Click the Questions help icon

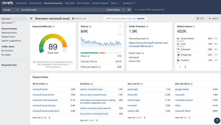click(x=92, y=84)
